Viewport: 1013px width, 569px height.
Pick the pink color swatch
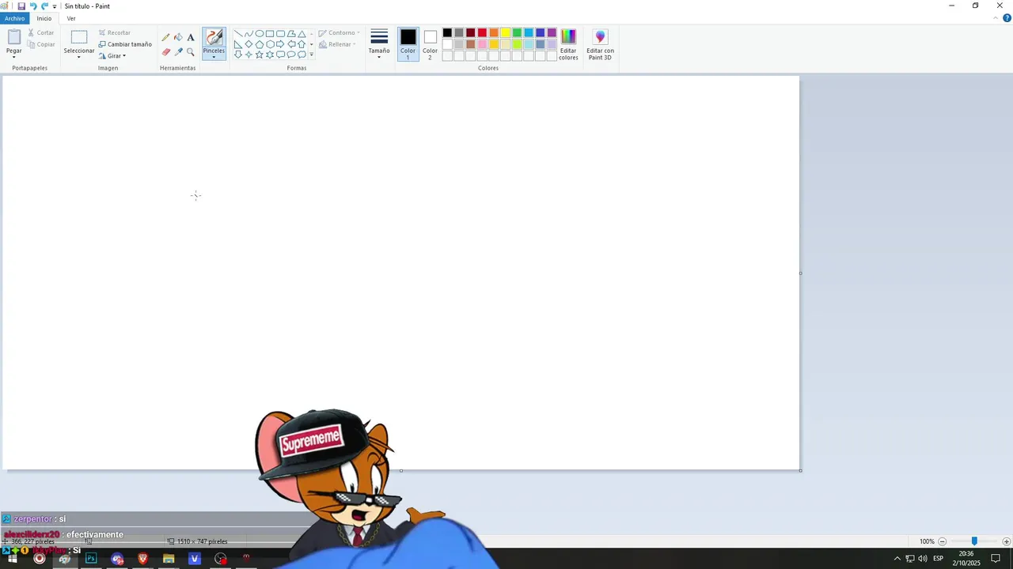point(482,44)
